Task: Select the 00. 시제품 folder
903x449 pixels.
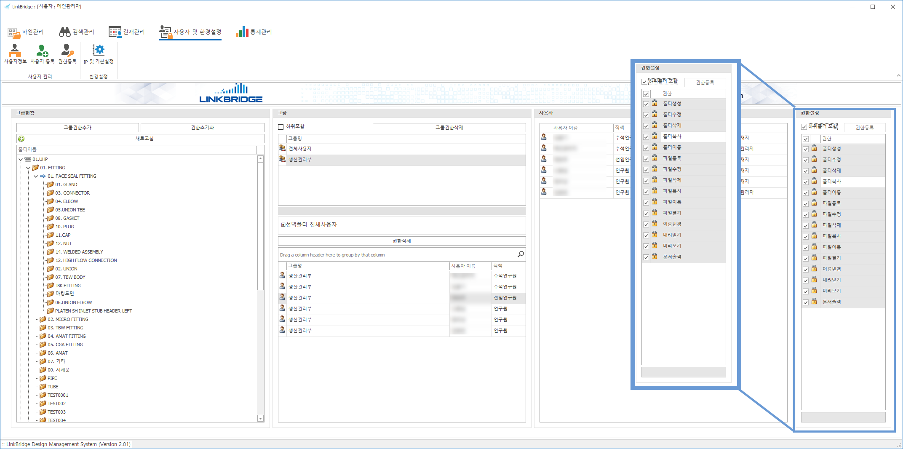Action: click(59, 370)
